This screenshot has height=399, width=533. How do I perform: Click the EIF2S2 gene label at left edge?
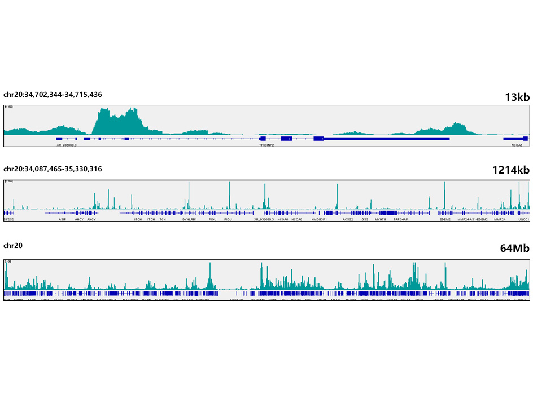pyautogui.click(x=8, y=219)
